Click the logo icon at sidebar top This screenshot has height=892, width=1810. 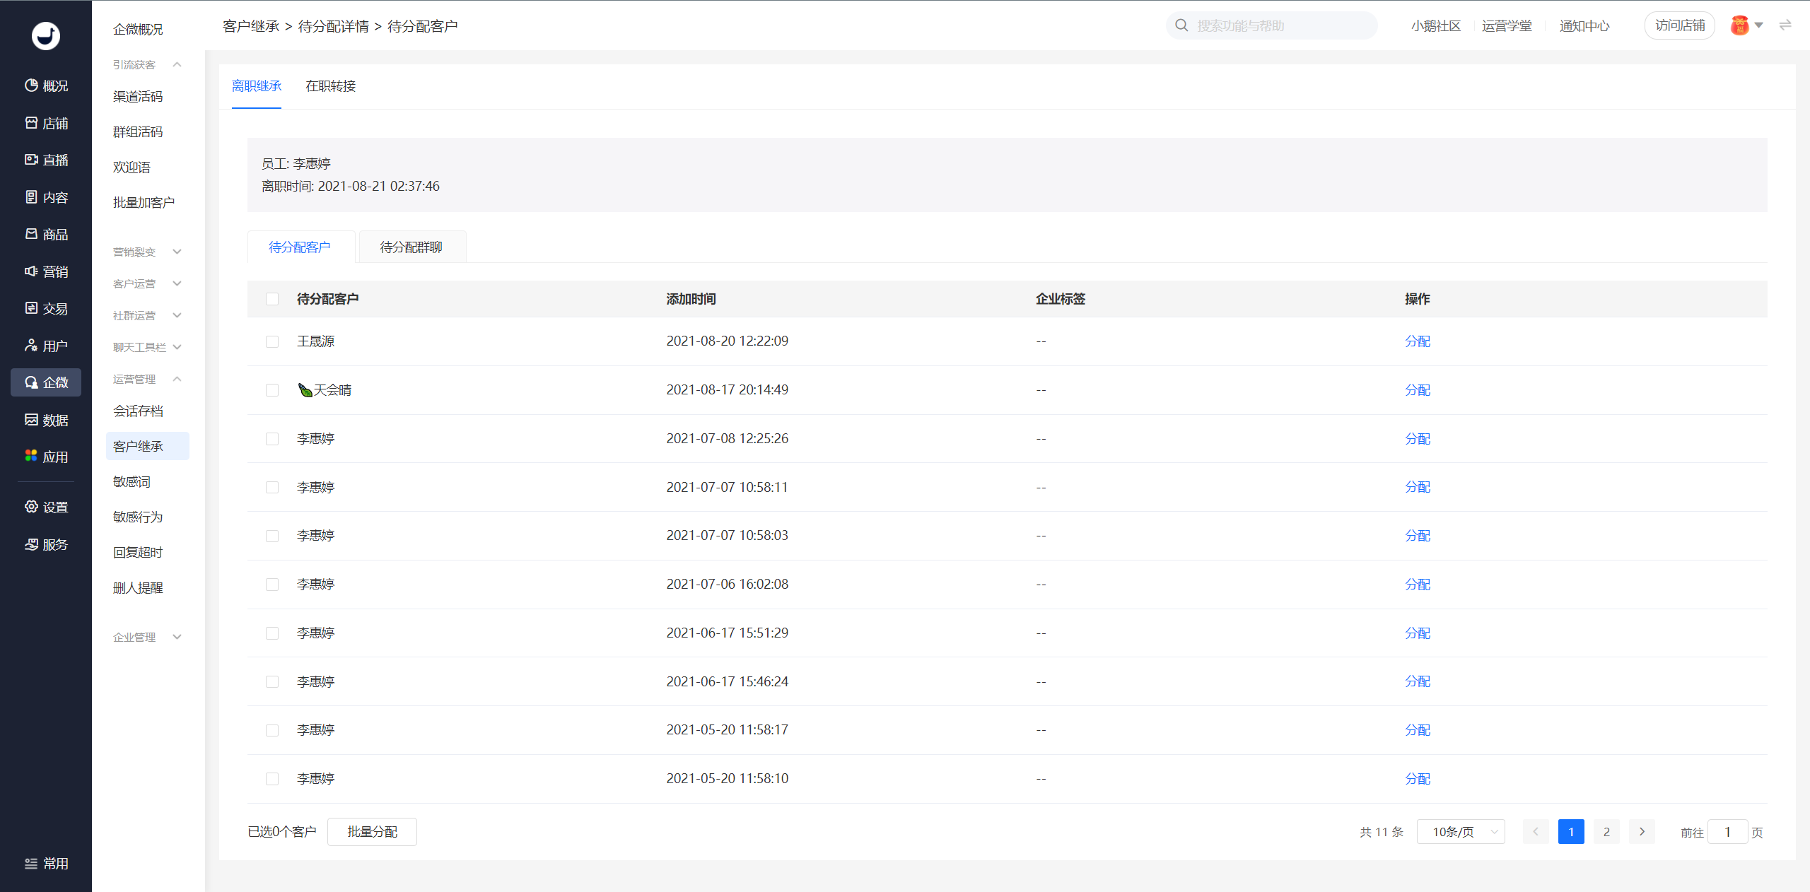[46, 35]
